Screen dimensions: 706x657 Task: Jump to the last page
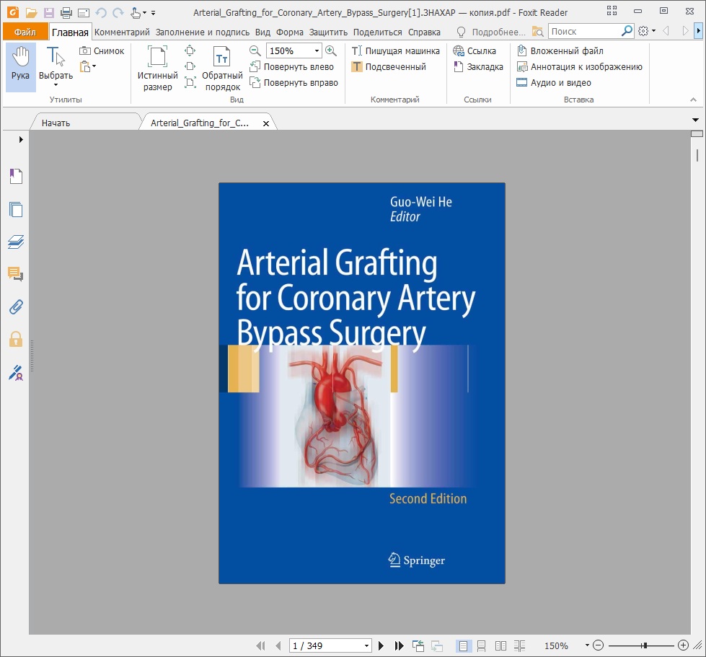click(399, 645)
